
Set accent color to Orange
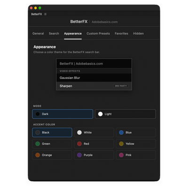[52, 155]
